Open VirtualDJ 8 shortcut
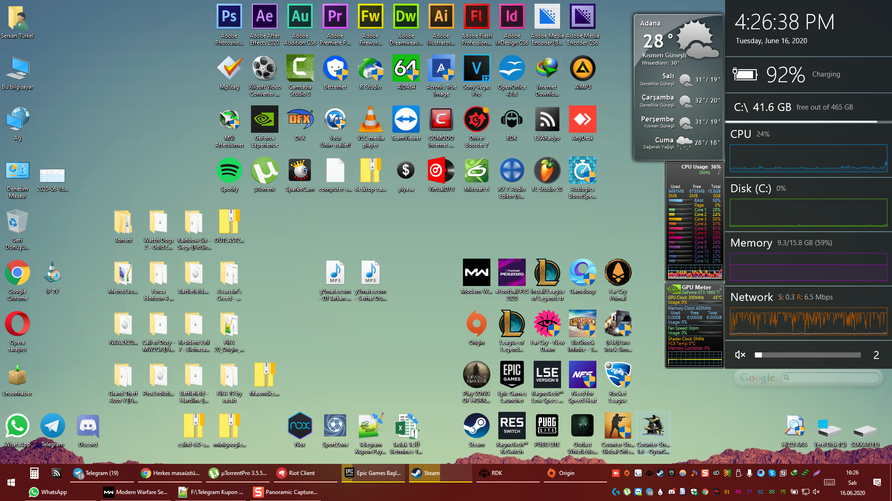892x501 pixels. pyautogui.click(x=441, y=175)
